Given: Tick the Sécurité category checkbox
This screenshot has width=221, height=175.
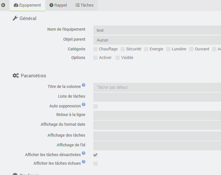Looking at the screenshot, I should [123, 49].
